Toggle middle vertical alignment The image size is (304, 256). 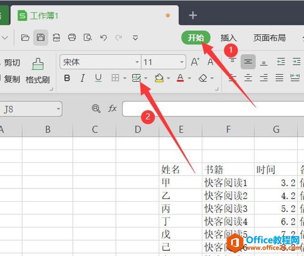point(248,62)
